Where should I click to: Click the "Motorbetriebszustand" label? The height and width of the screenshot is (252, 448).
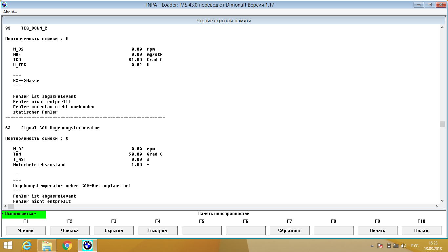[x=39, y=165]
